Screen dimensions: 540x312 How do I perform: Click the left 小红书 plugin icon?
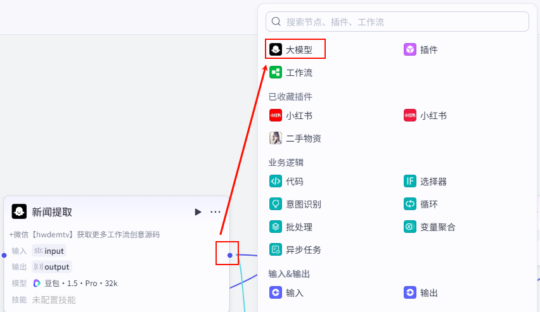coord(276,115)
